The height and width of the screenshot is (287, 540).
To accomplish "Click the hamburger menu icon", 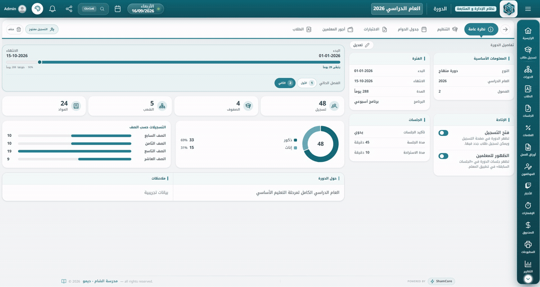I will tap(528, 9).
